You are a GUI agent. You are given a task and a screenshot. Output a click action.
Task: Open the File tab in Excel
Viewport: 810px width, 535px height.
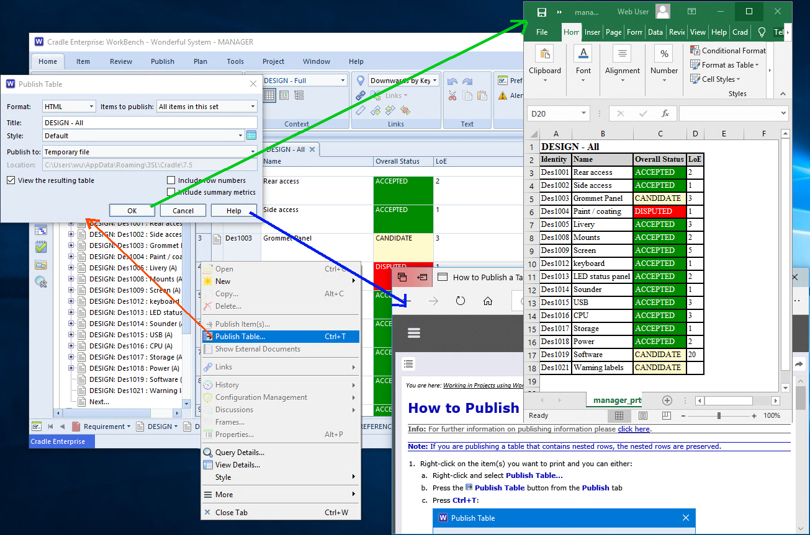pyautogui.click(x=542, y=32)
